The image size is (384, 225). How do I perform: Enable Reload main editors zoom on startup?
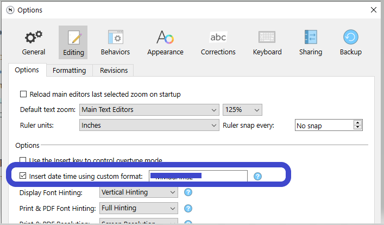23,94
